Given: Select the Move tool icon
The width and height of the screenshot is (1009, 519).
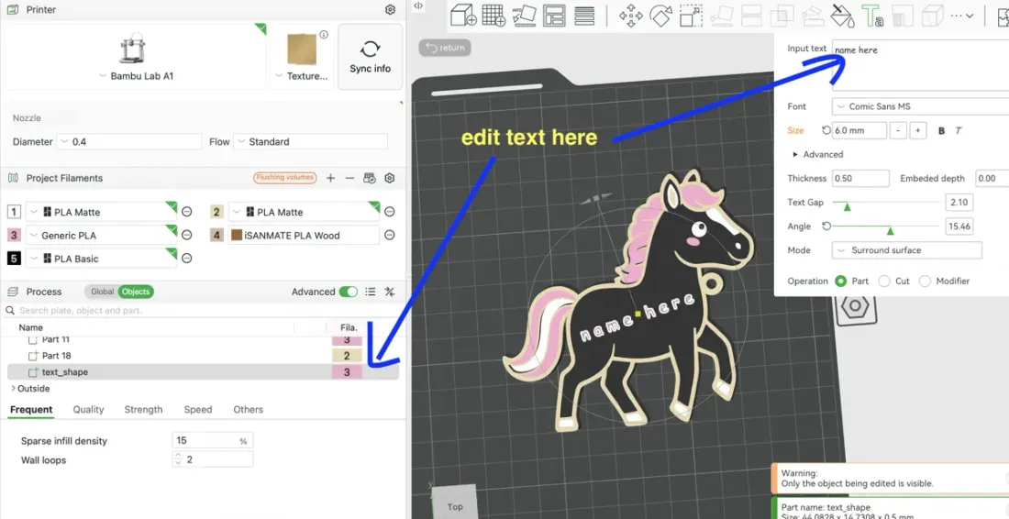Looking at the screenshot, I should (631, 16).
